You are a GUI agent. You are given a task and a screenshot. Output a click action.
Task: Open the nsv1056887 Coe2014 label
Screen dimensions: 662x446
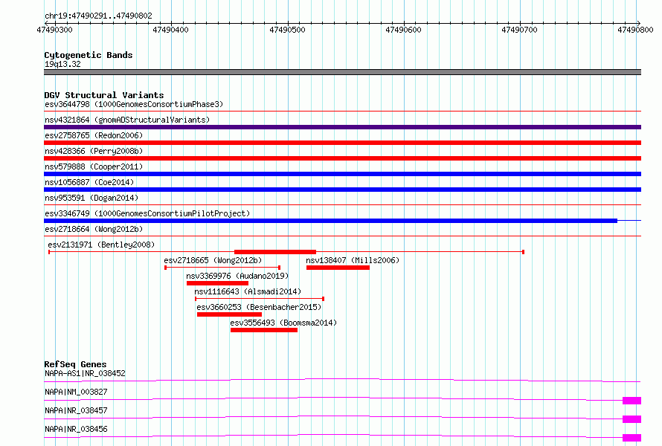[x=89, y=182]
